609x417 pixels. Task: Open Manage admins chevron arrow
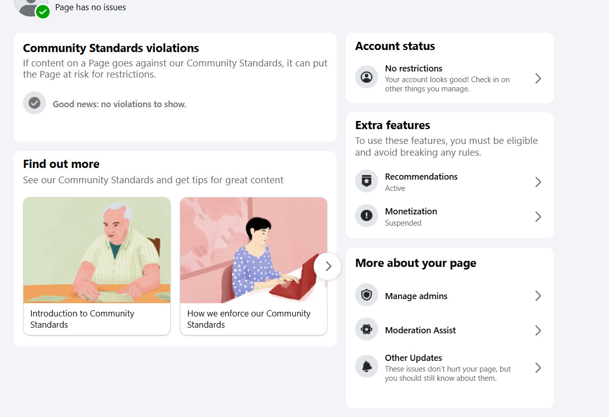(537, 296)
